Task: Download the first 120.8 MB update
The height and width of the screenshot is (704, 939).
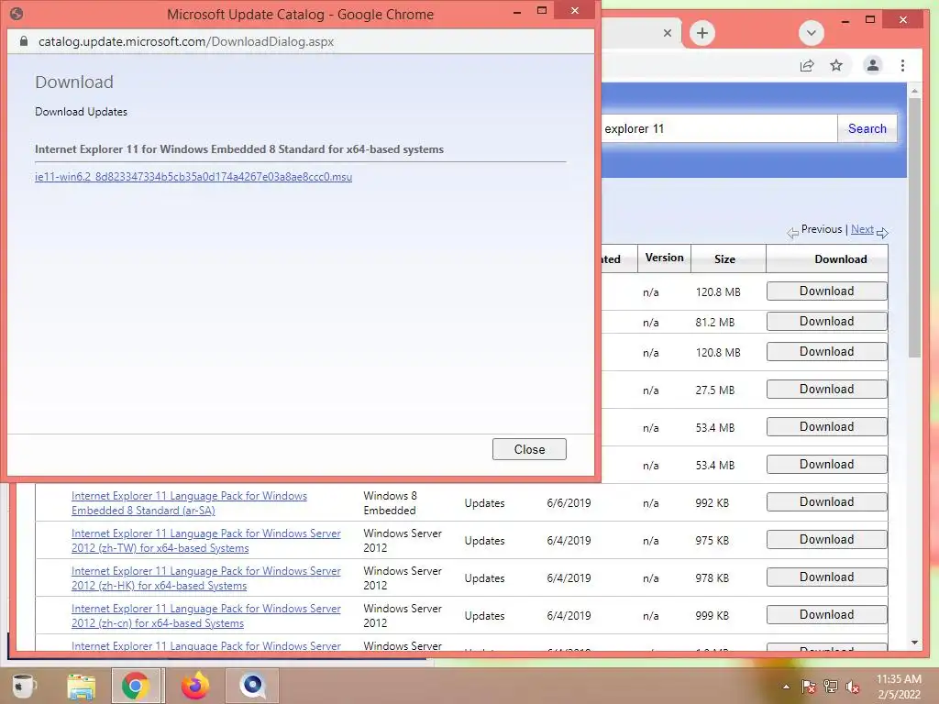Action: (826, 291)
